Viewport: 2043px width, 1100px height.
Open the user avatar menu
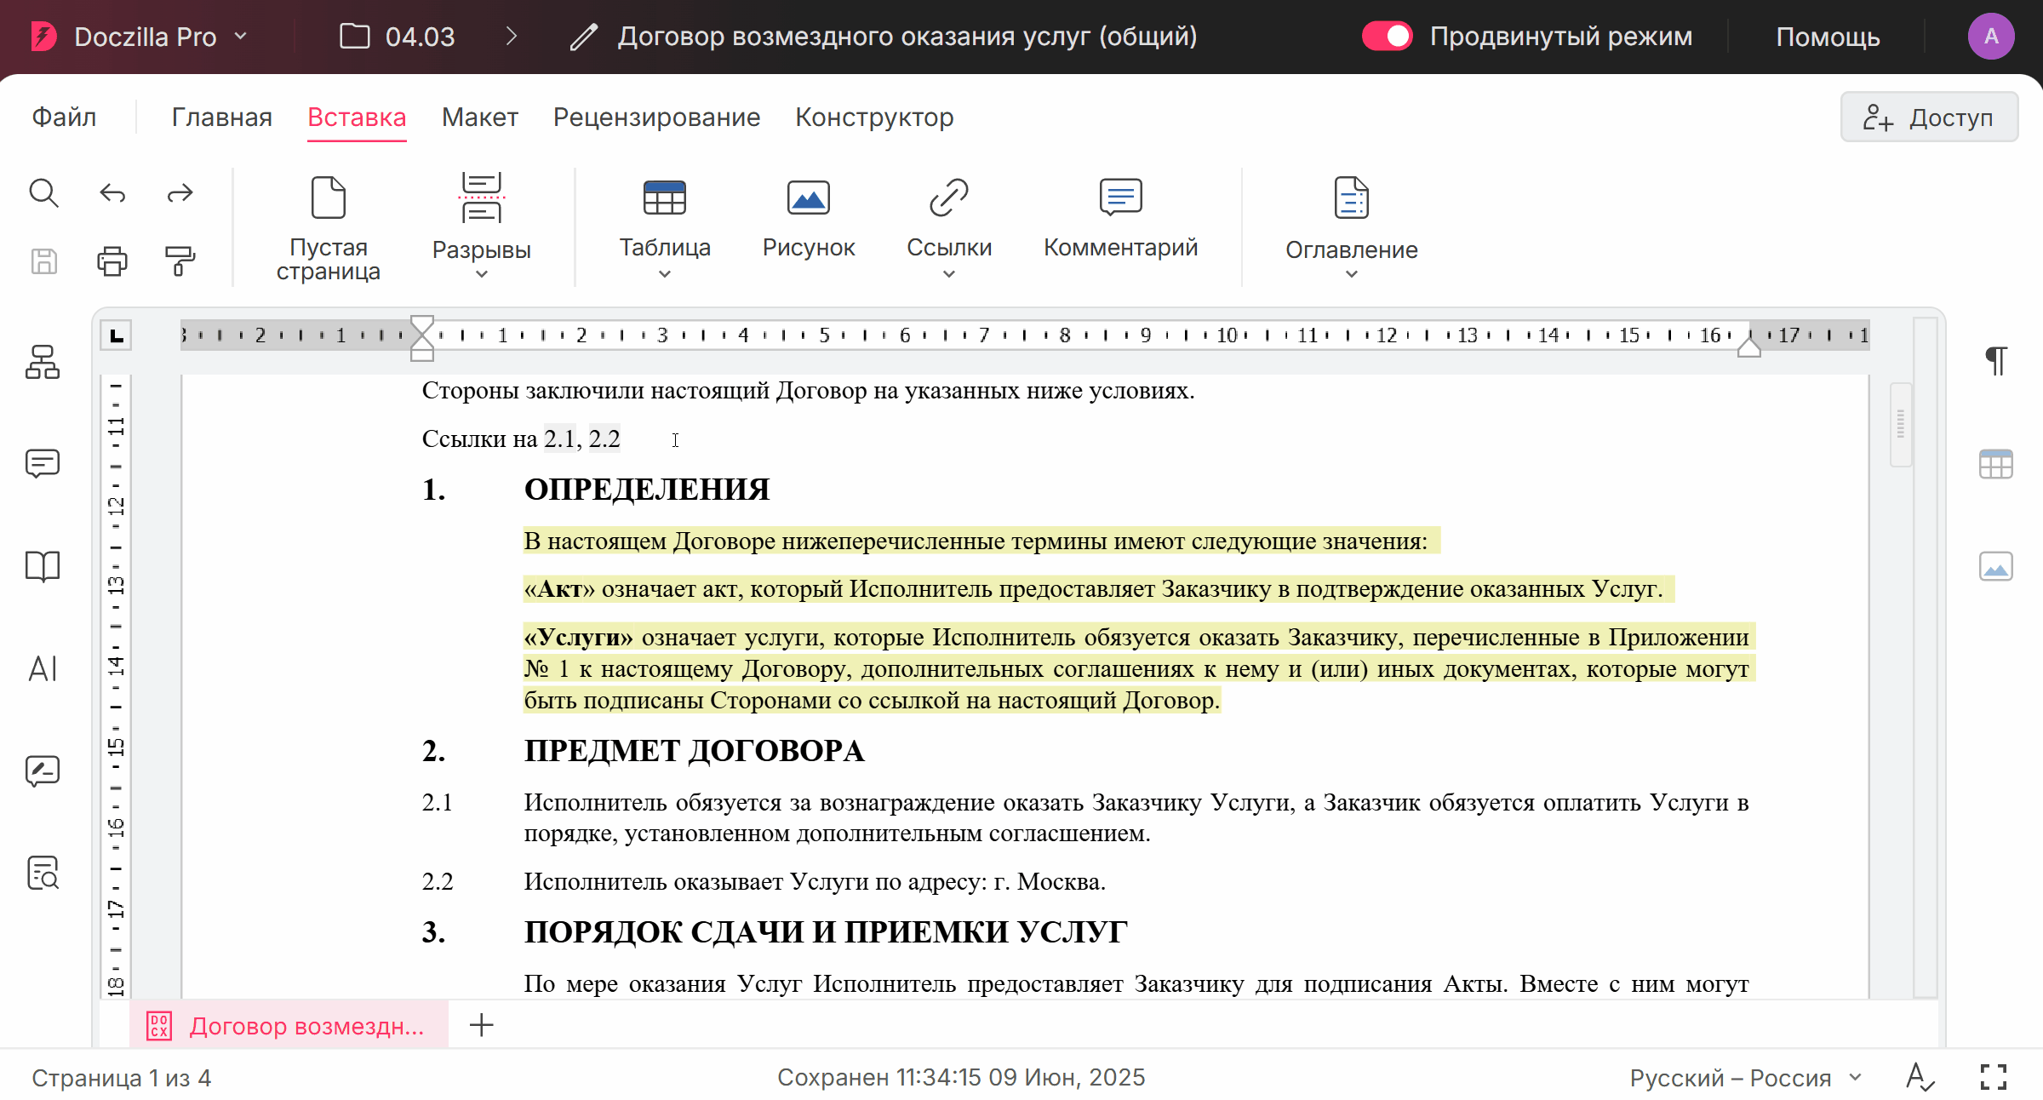(x=1991, y=37)
